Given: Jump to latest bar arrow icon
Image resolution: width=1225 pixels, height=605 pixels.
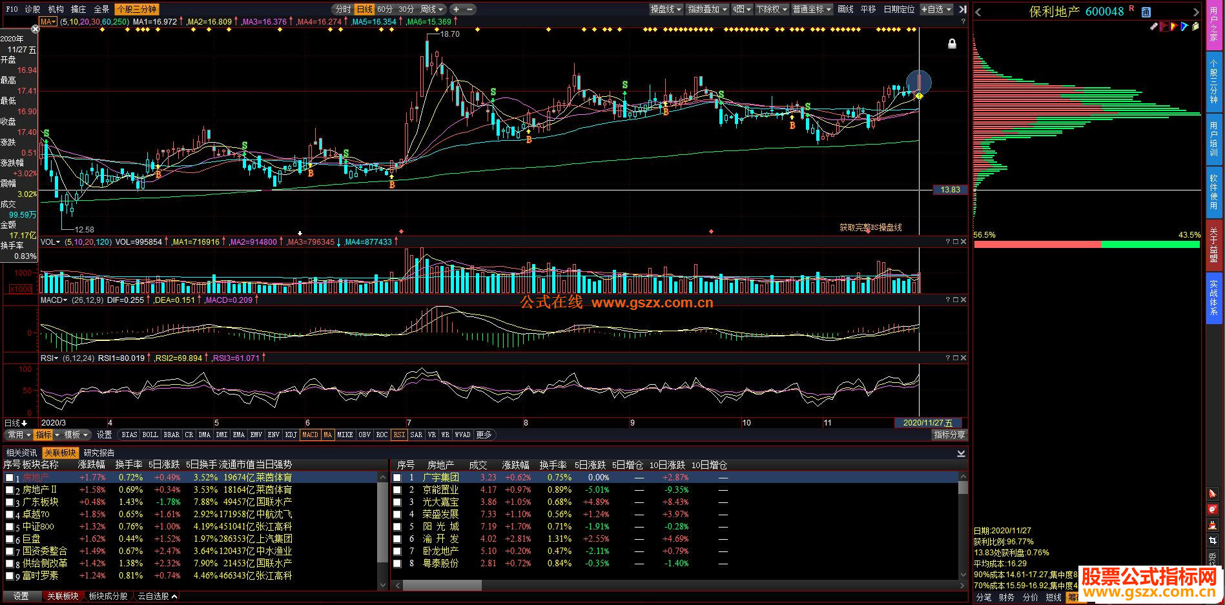Looking at the screenshot, I should 963,9.
